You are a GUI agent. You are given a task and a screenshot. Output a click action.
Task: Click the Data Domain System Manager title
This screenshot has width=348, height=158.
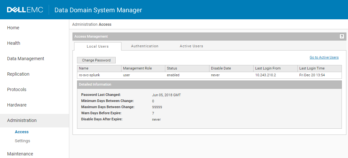[x=98, y=10]
